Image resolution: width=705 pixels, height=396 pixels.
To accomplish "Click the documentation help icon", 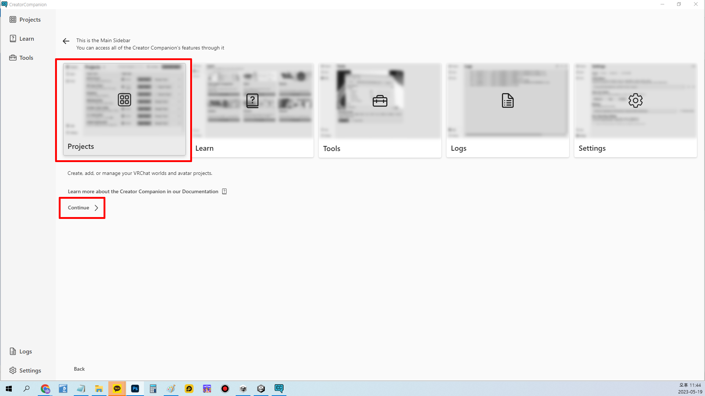I will coord(224,191).
